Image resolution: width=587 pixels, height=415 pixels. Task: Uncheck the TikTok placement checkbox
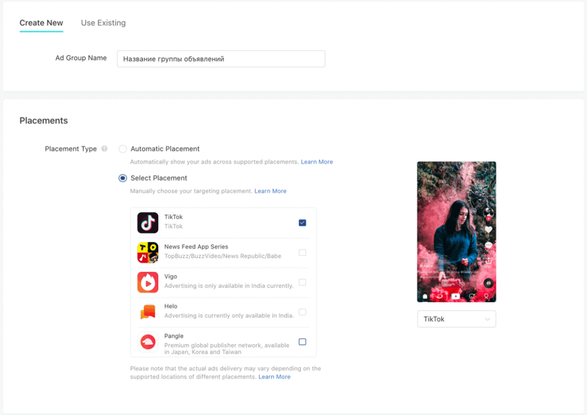click(302, 222)
